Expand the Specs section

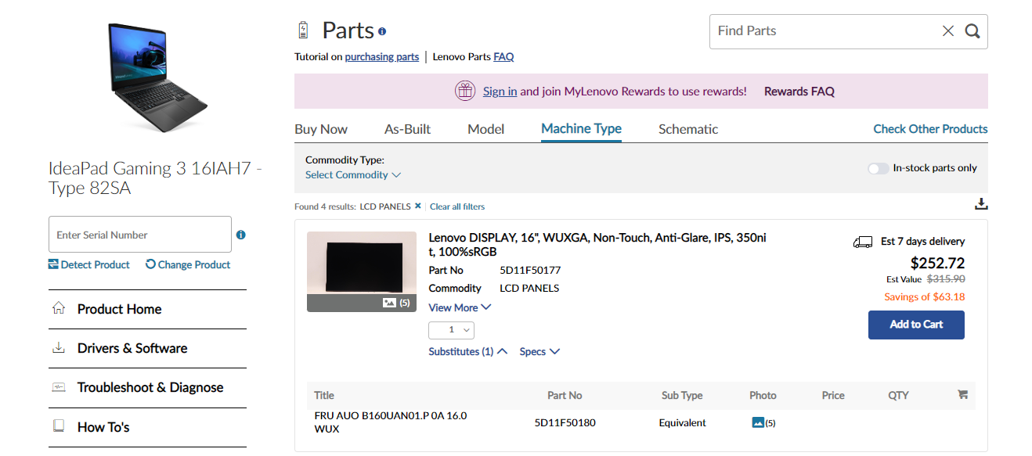pyautogui.click(x=539, y=352)
